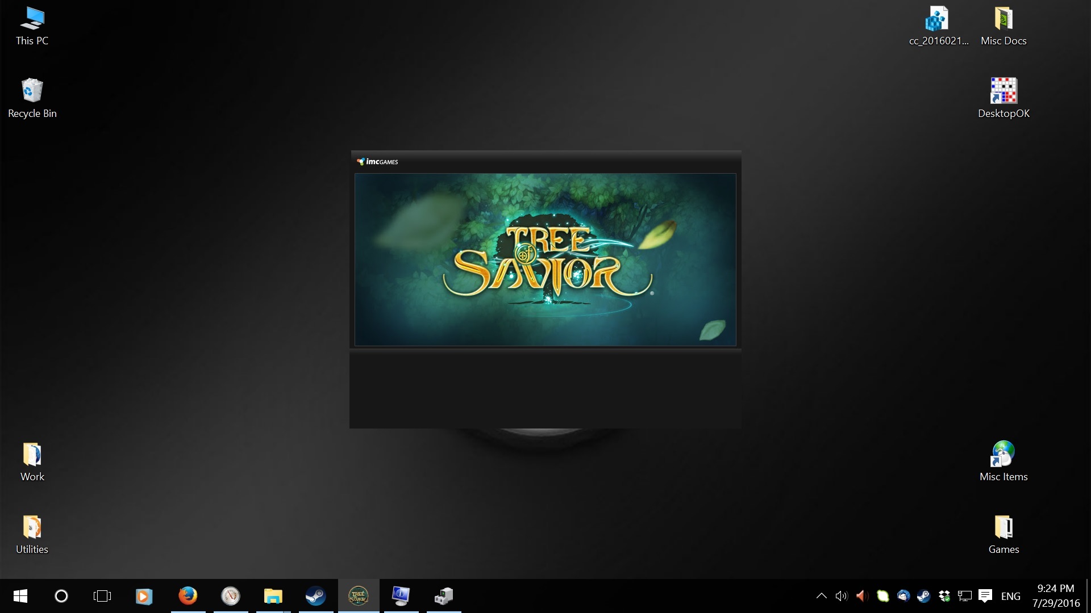1091x613 pixels.
Task: Open Steam from the taskbar
Action: click(x=315, y=596)
